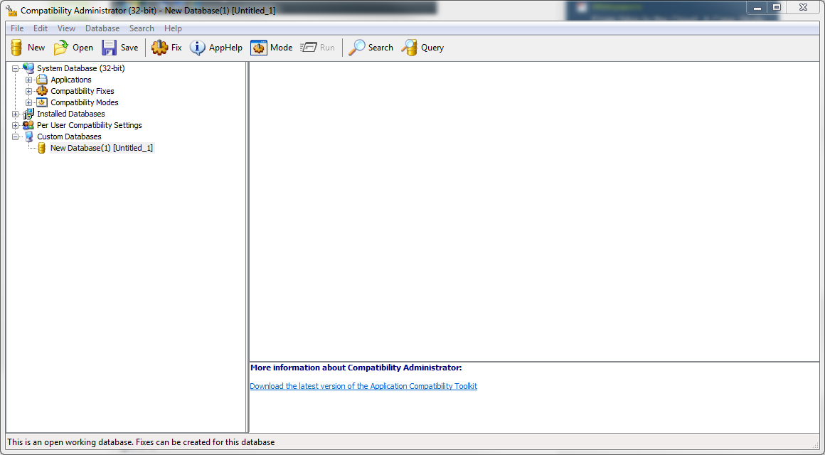Click the Installed Databases node icon
Screen dimensions: 825x455
coord(28,114)
